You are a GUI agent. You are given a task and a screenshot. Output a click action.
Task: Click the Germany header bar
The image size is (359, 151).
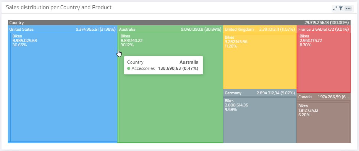(x=260, y=93)
